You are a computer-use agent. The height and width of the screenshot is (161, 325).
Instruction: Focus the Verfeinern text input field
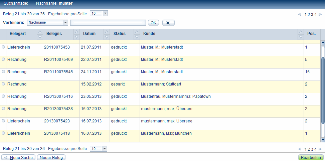(108, 23)
